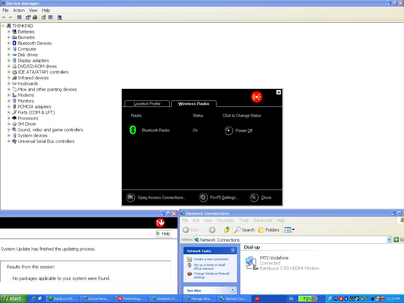Click the green Bluetooth Radio icon
Image resolution: width=404 pixels, height=303 pixels.
[133, 130]
